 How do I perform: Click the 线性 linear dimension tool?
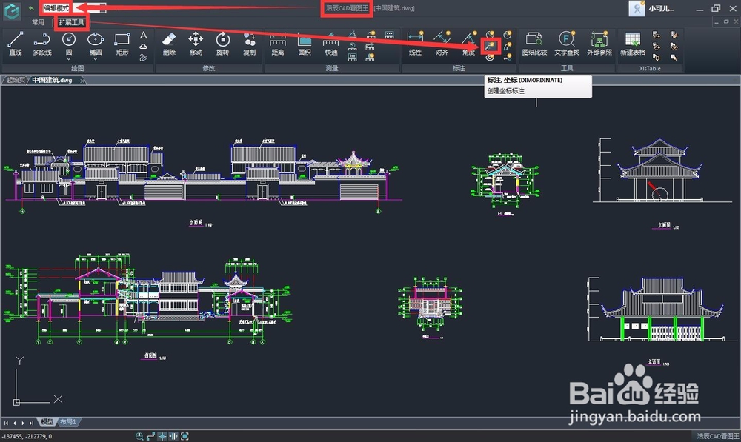(x=415, y=44)
